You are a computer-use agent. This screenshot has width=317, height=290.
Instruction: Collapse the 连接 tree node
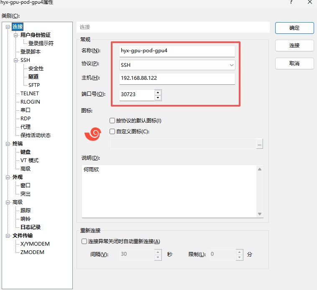[8, 27]
